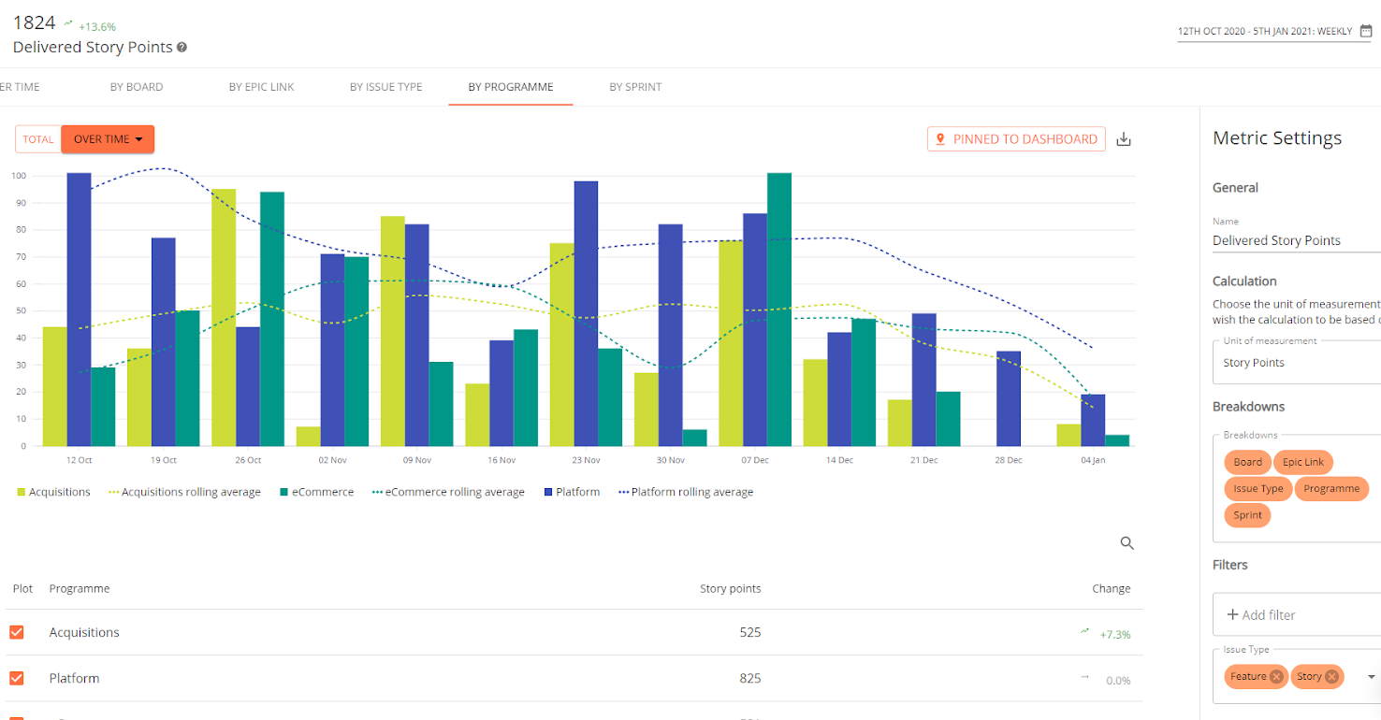The image size is (1381, 720).
Task: Select the Sprint breakdown chip
Action: coord(1247,515)
